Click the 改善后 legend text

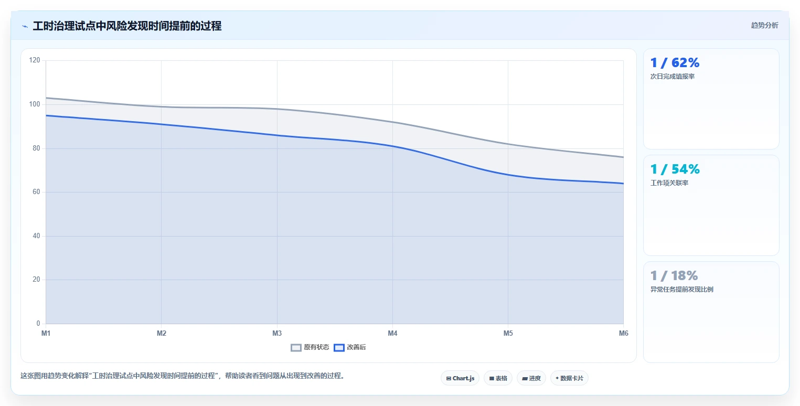(356, 347)
